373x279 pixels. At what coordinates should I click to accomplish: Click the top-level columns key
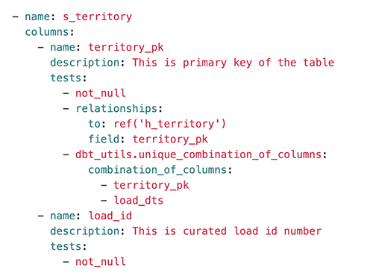point(46,32)
